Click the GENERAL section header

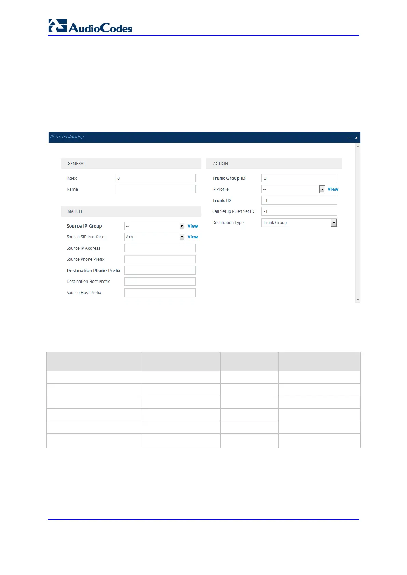[x=131, y=164]
